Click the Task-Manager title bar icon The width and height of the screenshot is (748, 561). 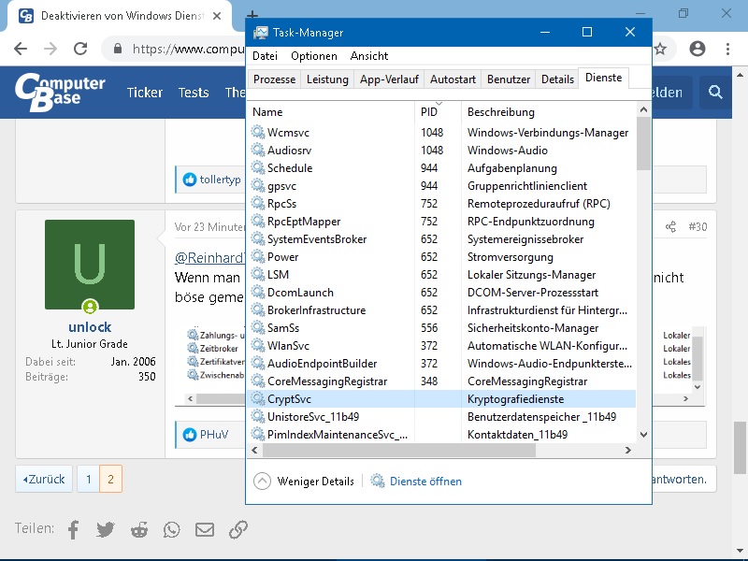[x=261, y=33]
